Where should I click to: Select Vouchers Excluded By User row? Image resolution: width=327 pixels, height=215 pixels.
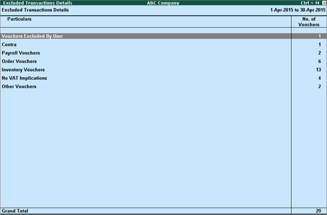[164, 36]
